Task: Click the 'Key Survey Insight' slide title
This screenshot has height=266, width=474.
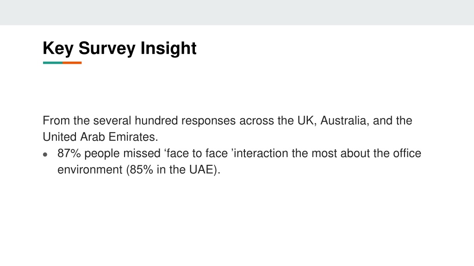Action: pyautogui.click(x=119, y=48)
